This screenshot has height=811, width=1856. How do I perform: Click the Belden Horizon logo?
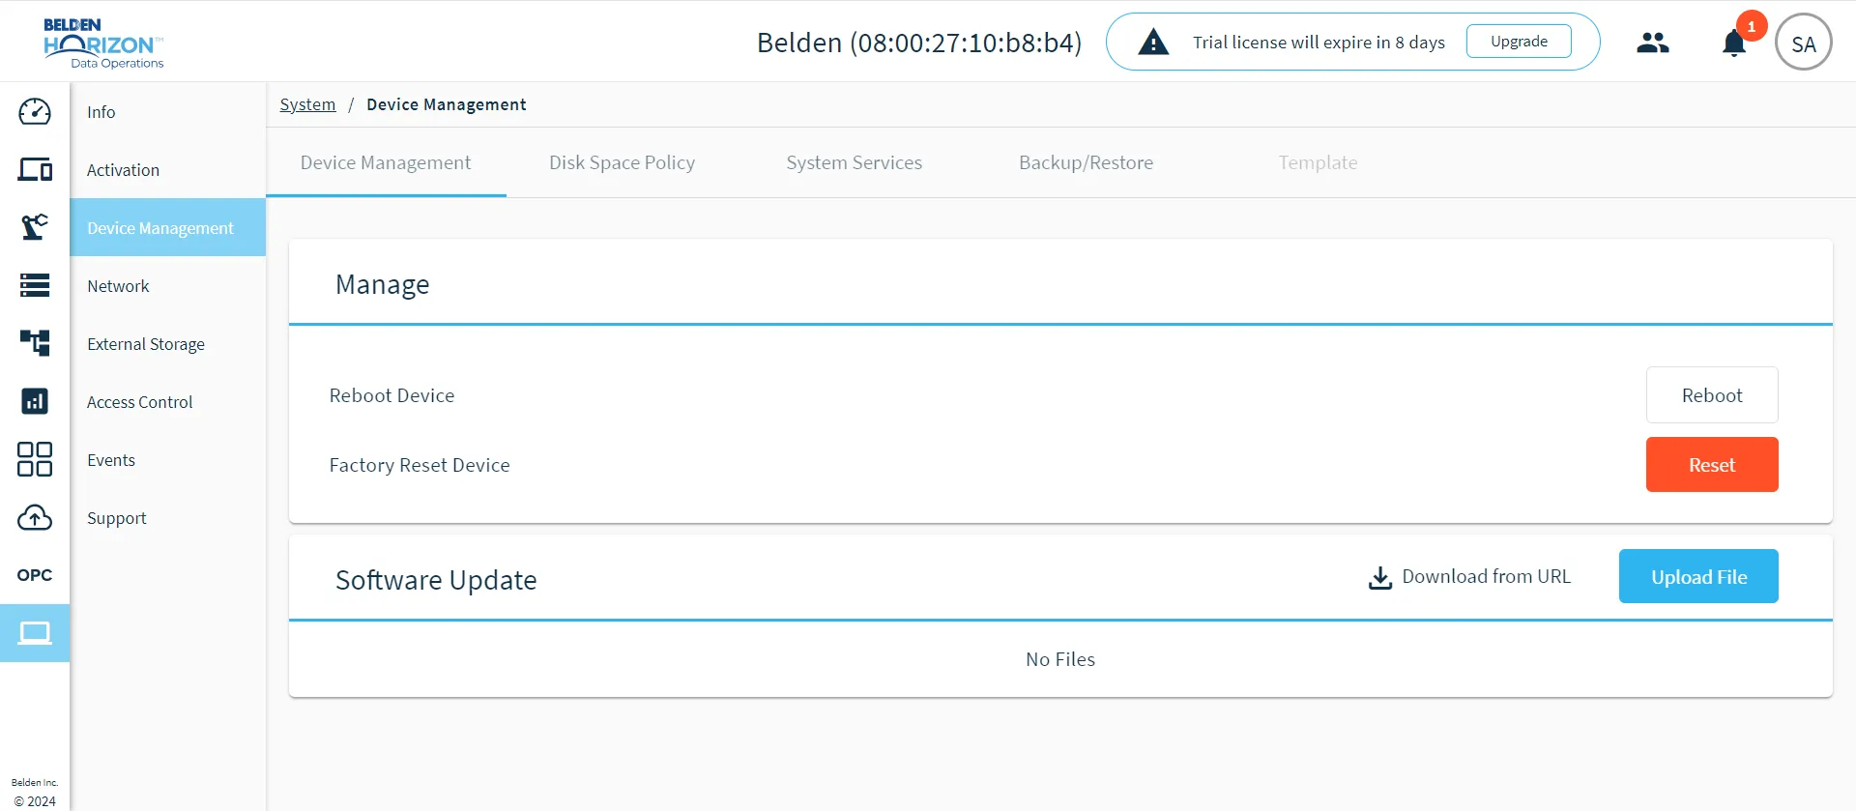[103, 43]
